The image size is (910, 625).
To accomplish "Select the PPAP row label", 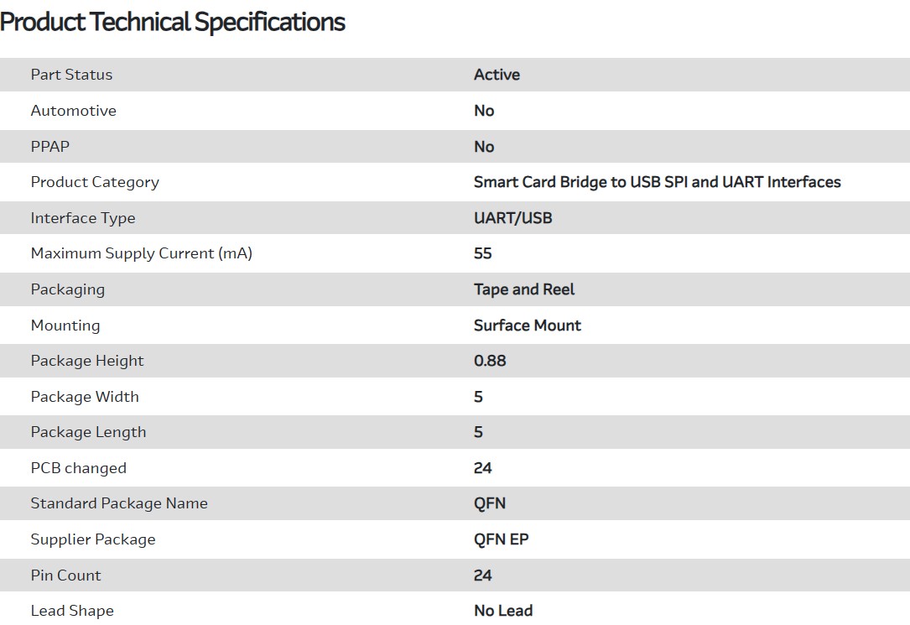I will tap(50, 147).
